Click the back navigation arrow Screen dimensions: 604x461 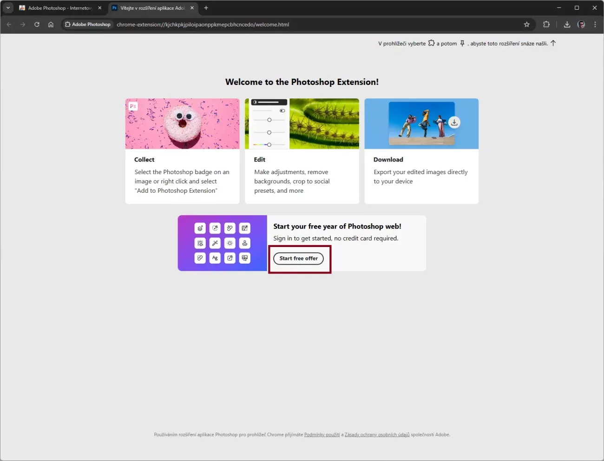pos(9,25)
